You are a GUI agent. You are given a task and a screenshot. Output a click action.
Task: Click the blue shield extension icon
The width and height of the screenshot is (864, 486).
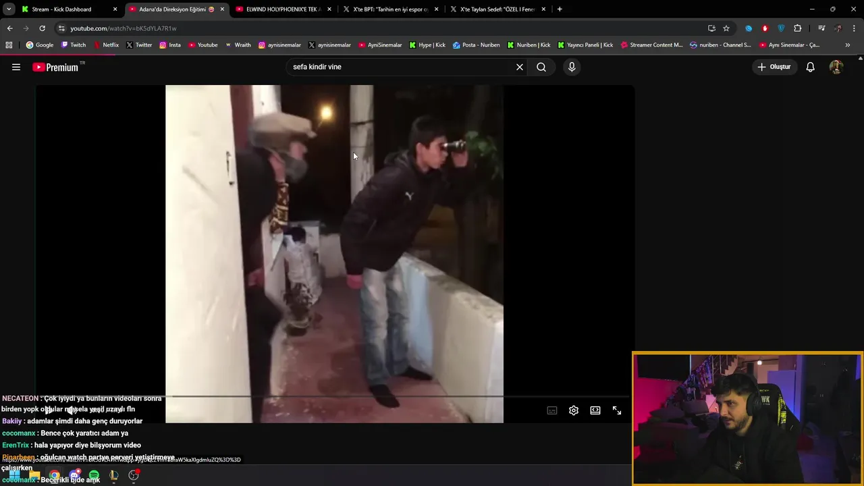coord(781,28)
